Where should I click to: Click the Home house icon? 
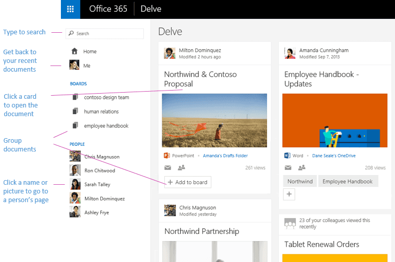click(74, 51)
